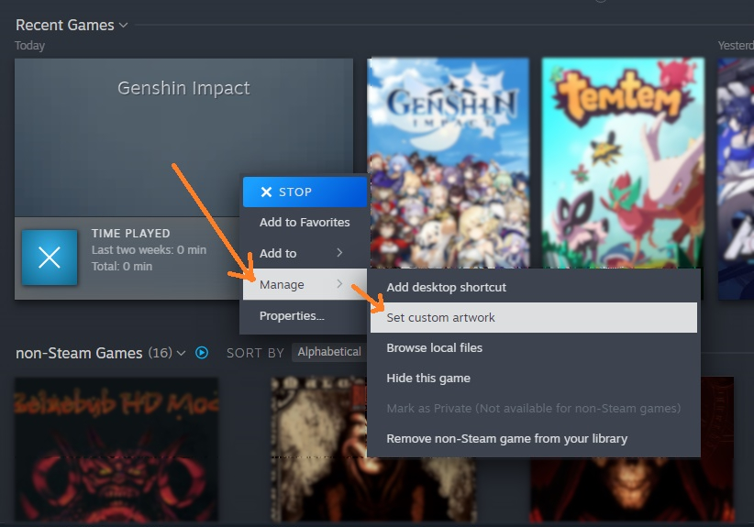Collapse the Recent Games section chevron
Screen dimensions: 754x527
[124, 25]
